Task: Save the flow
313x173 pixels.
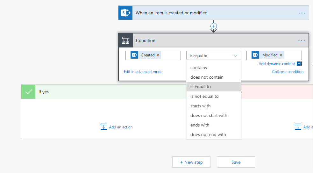Action: point(236,162)
